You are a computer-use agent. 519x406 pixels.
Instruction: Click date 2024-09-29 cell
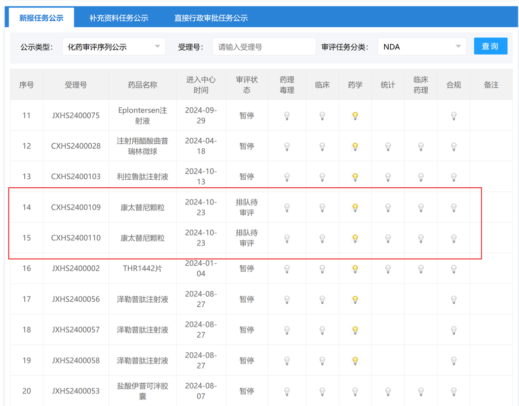pos(201,115)
